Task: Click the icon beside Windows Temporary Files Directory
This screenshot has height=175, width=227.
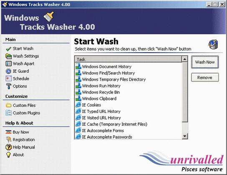Action: click(x=78, y=79)
